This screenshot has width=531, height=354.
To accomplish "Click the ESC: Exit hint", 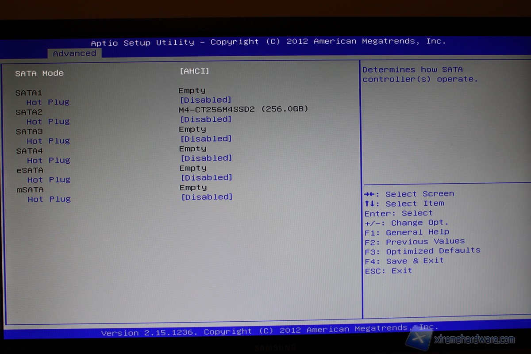I will tap(388, 271).
